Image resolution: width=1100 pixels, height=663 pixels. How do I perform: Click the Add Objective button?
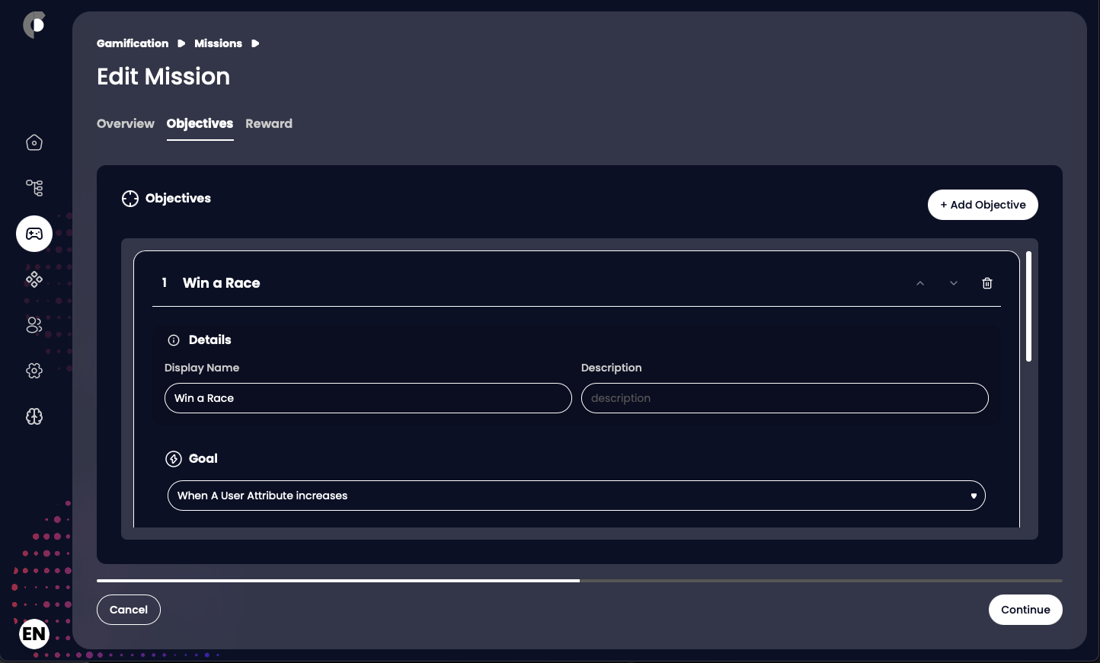click(983, 205)
